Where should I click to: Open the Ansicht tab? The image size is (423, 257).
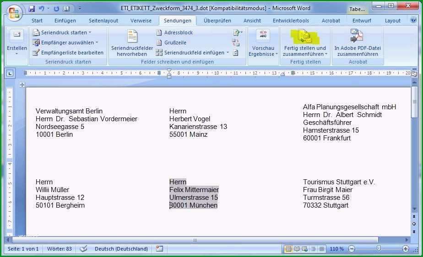point(252,21)
